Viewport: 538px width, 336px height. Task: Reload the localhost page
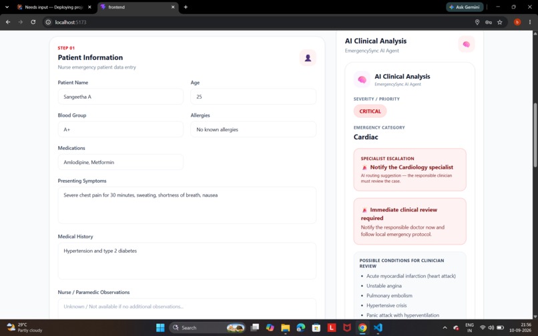(x=33, y=22)
